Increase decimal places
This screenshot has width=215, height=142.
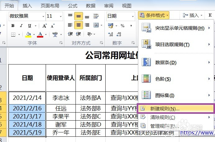111,34
